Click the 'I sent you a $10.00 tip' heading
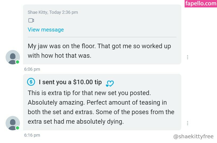 tap(70, 82)
